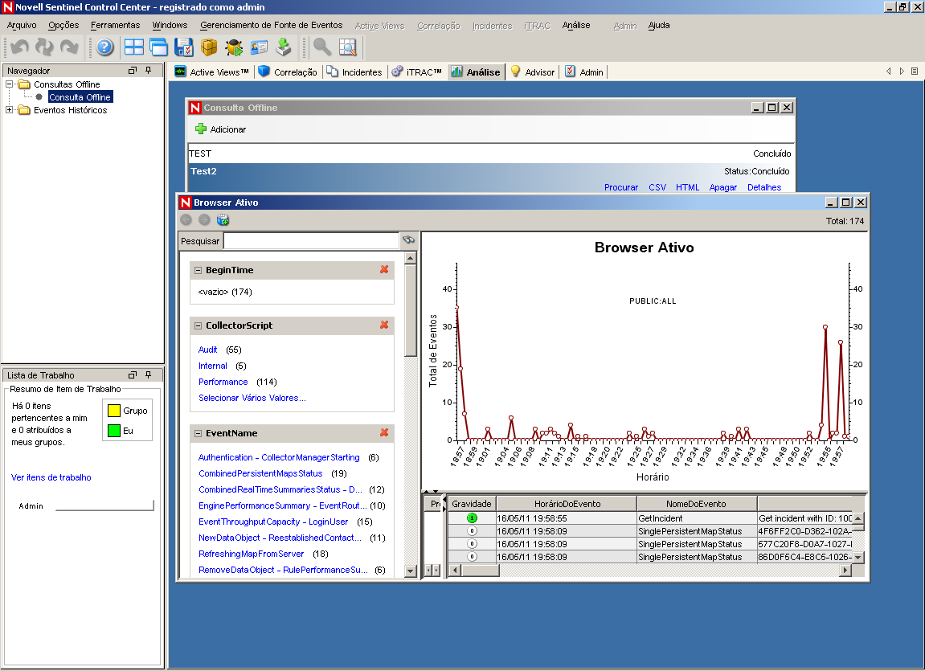Click the bug with play arrow icon
Viewport: 925px width, 671px height.
click(234, 47)
